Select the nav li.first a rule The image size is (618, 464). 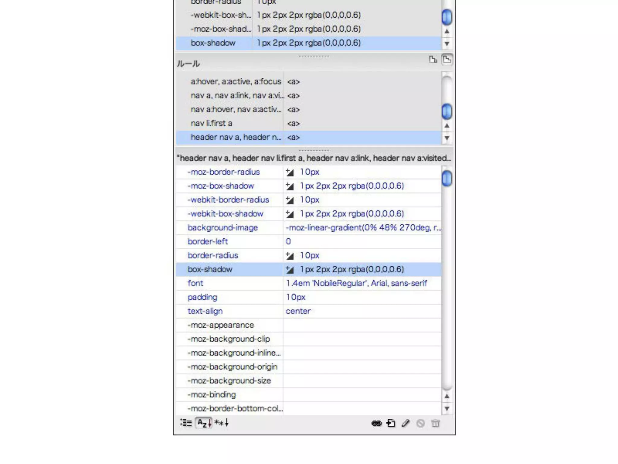(x=211, y=123)
